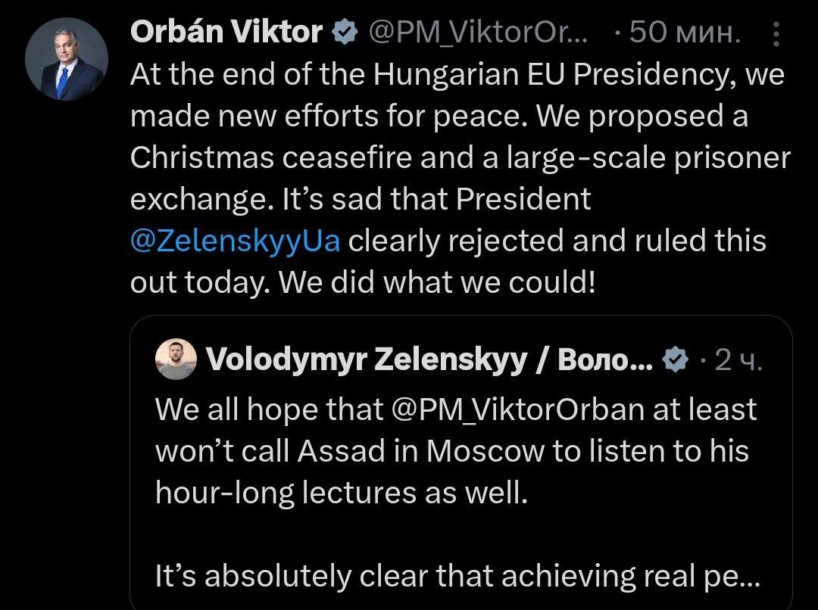
Task: Click the "hour-long lectures as well." line
Action: tap(340, 493)
